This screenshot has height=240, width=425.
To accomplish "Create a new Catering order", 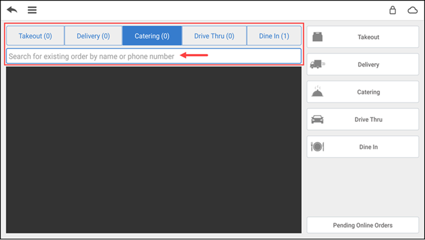I will (362, 92).
